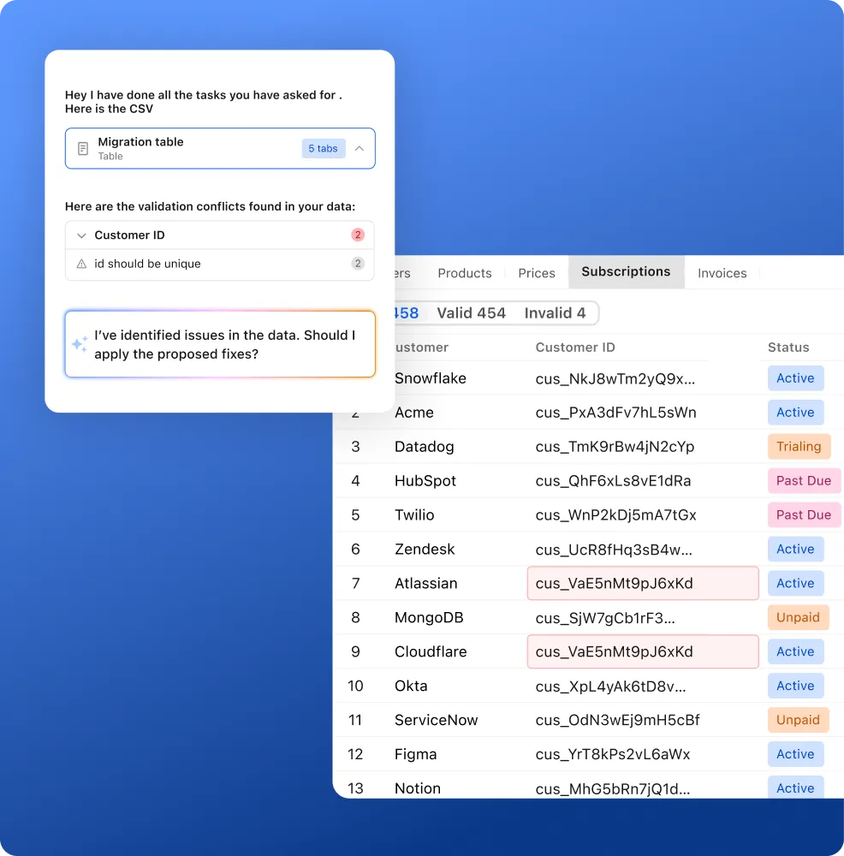Select the Notion customer cell

tap(417, 788)
